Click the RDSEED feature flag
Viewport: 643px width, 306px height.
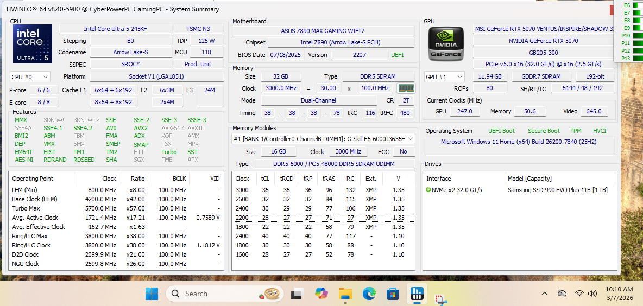pyautogui.click(x=84, y=160)
